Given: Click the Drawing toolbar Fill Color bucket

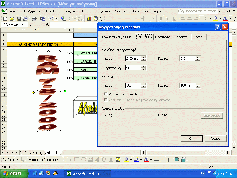Looking at the screenshot, I should [126, 160].
